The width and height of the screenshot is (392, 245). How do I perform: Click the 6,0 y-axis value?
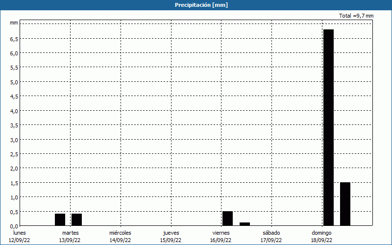[14, 53]
